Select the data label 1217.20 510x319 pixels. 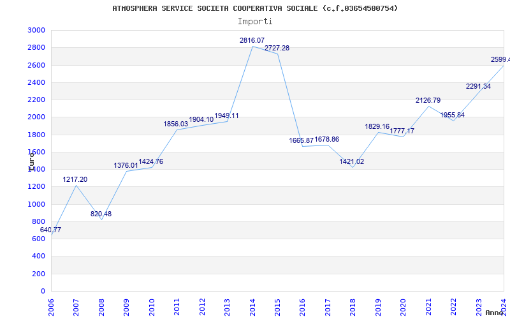coord(75,180)
